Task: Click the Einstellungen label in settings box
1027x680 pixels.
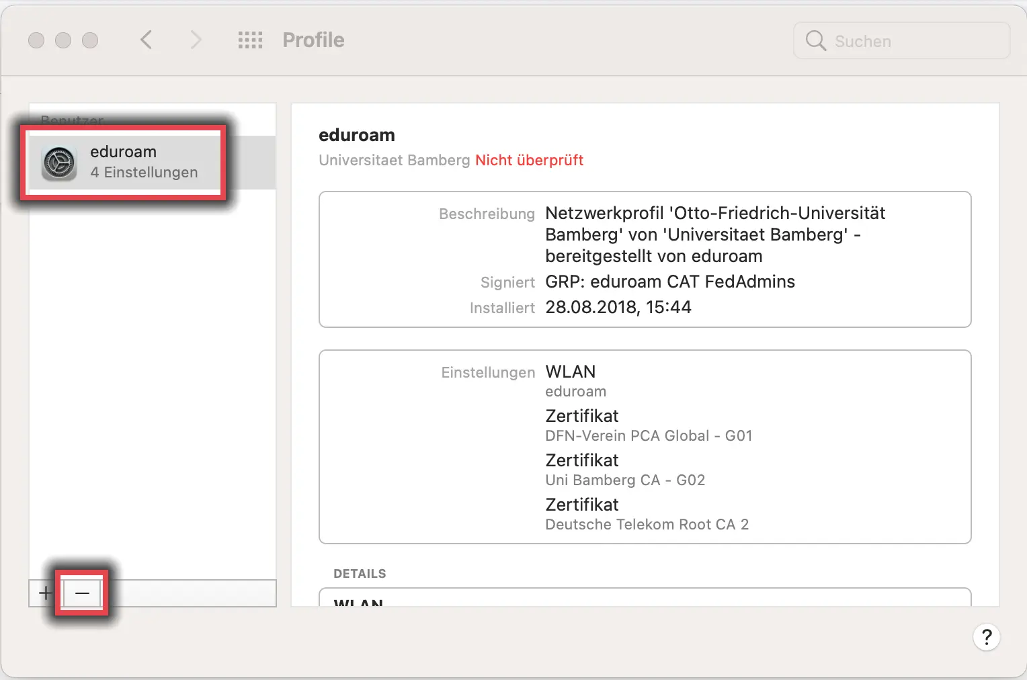Action: 488,372
